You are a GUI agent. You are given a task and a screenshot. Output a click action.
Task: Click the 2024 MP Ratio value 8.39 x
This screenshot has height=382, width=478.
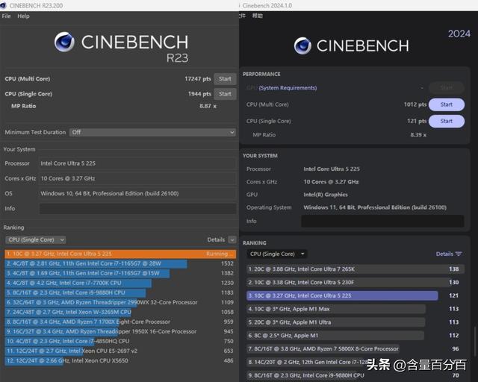(418, 134)
